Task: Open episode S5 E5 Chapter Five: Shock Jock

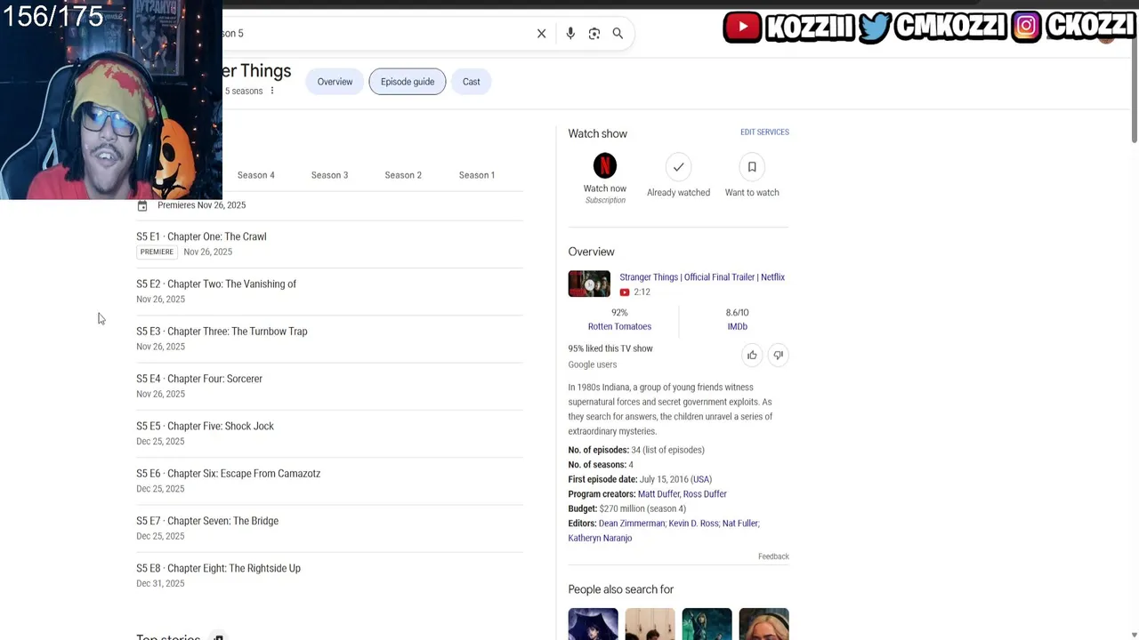Action: click(x=329, y=433)
